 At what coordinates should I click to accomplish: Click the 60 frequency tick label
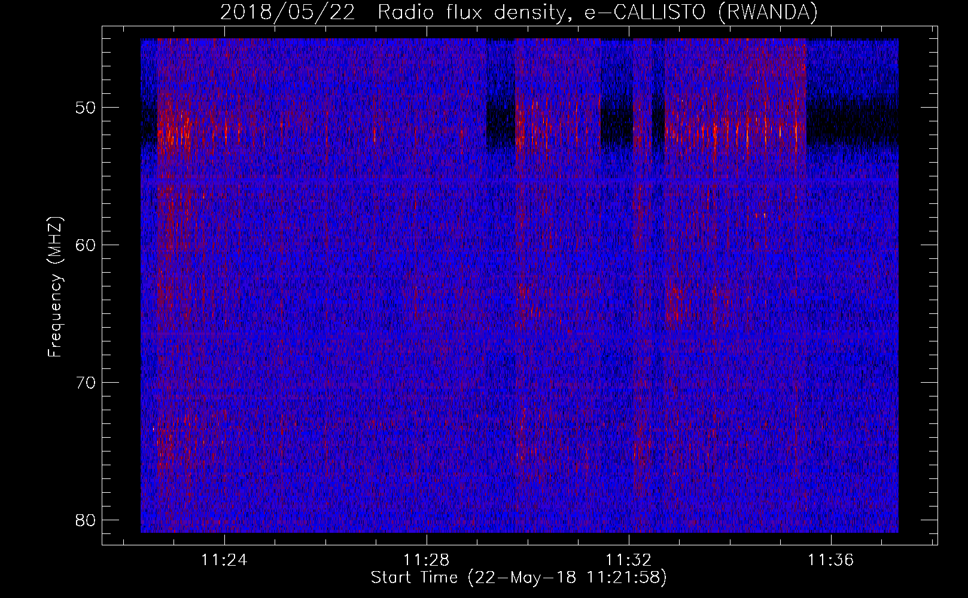pos(86,245)
